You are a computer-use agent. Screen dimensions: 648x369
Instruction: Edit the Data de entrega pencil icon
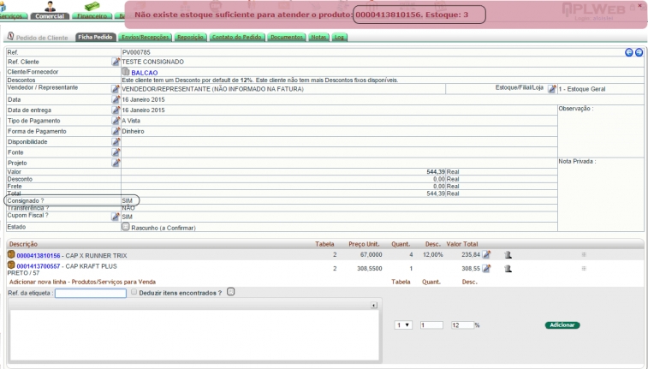point(116,110)
